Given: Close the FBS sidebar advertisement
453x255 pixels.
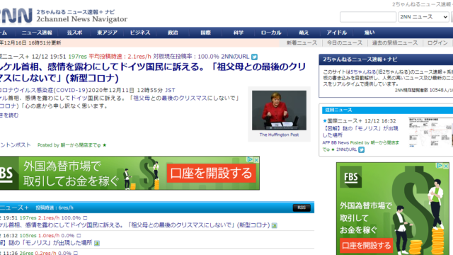Looking at the screenshot, I should [446, 166].
